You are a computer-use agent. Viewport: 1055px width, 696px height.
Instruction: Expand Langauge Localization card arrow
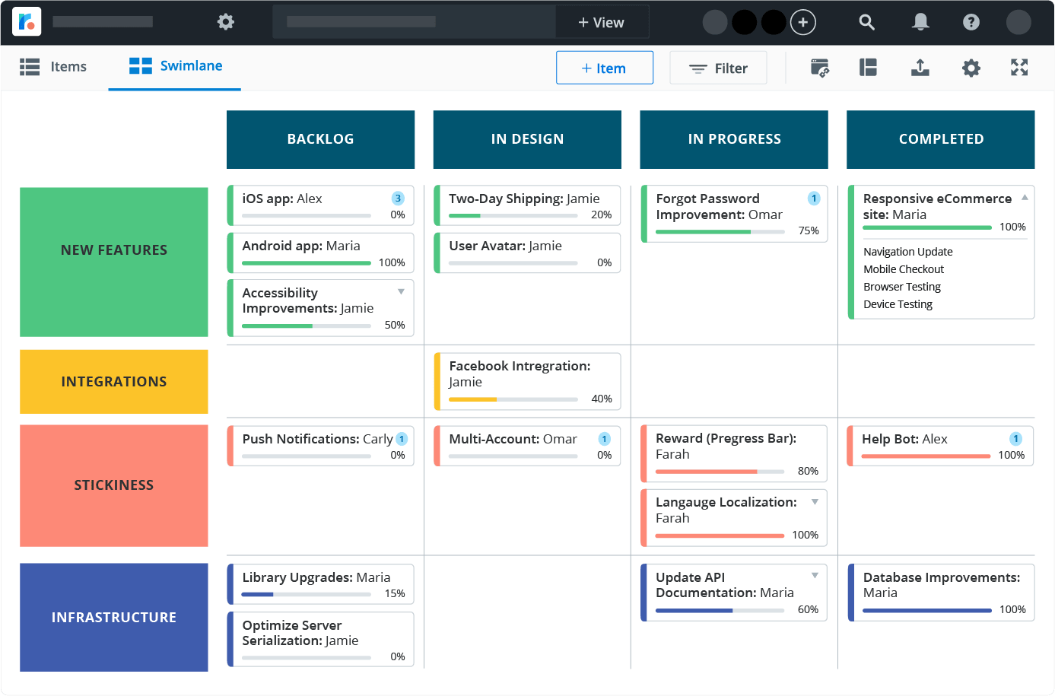815,502
